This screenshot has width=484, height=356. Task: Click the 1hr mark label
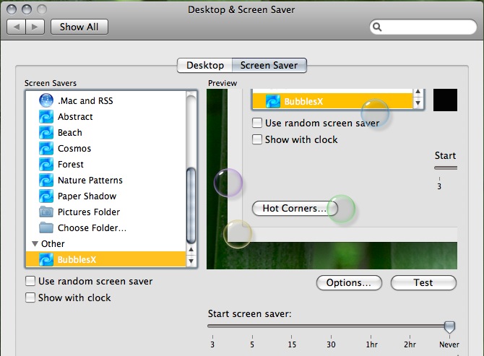(x=371, y=344)
